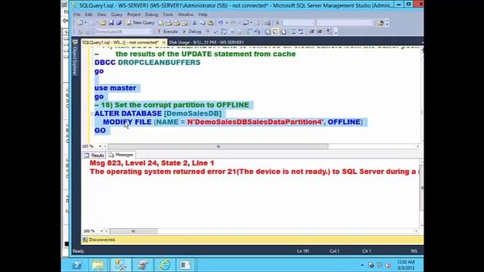This screenshot has height=272, width=484.
Task: Click the connection icon beside Disconnected
Action: pos(85,240)
